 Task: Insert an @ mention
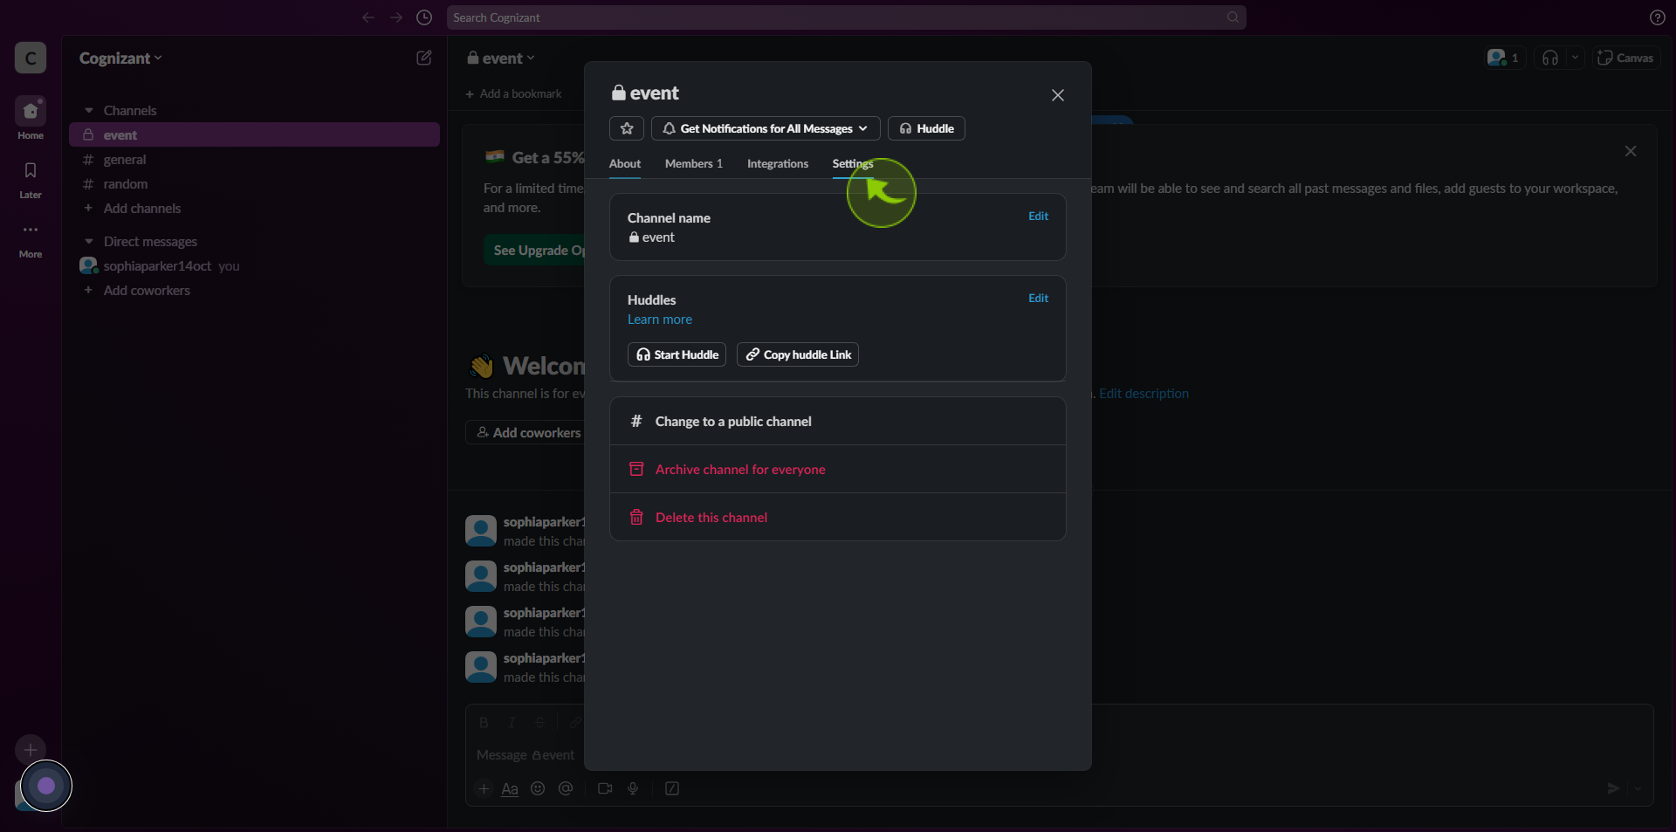pos(566,789)
